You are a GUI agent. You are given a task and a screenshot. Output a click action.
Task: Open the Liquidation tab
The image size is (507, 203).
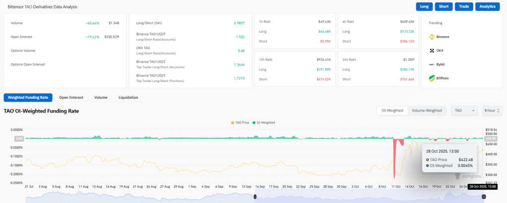coord(128,97)
